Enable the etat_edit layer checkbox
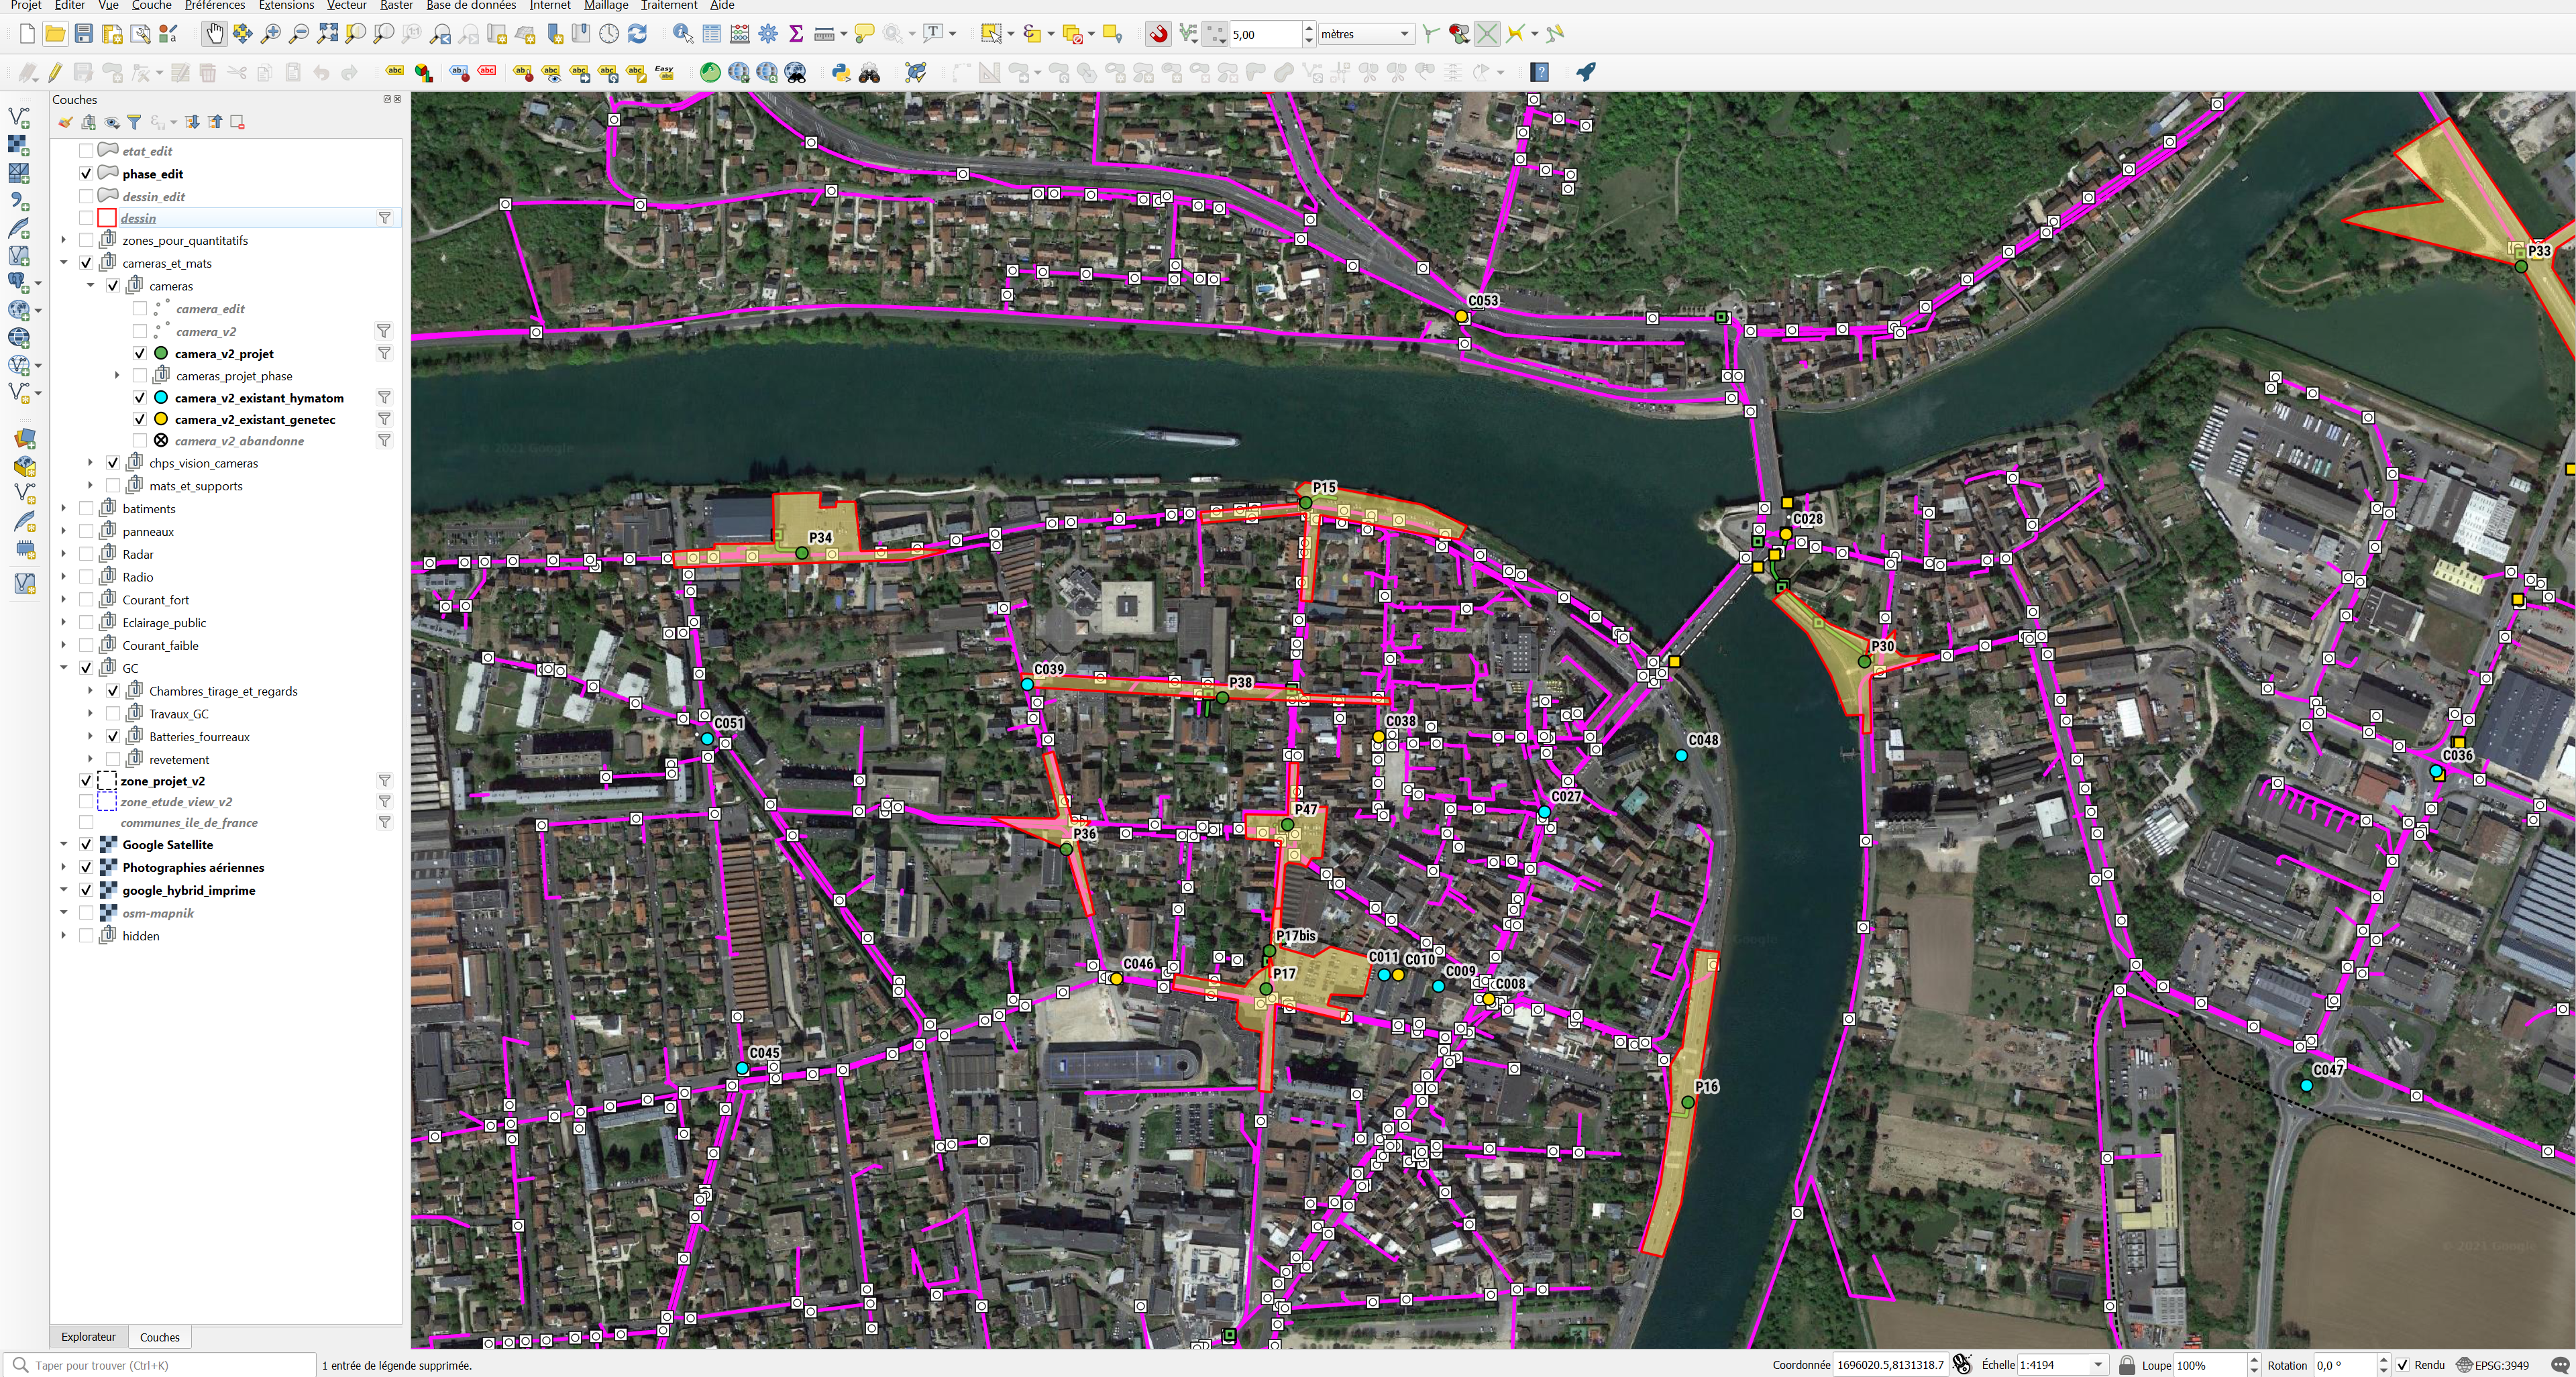 tap(86, 151)
